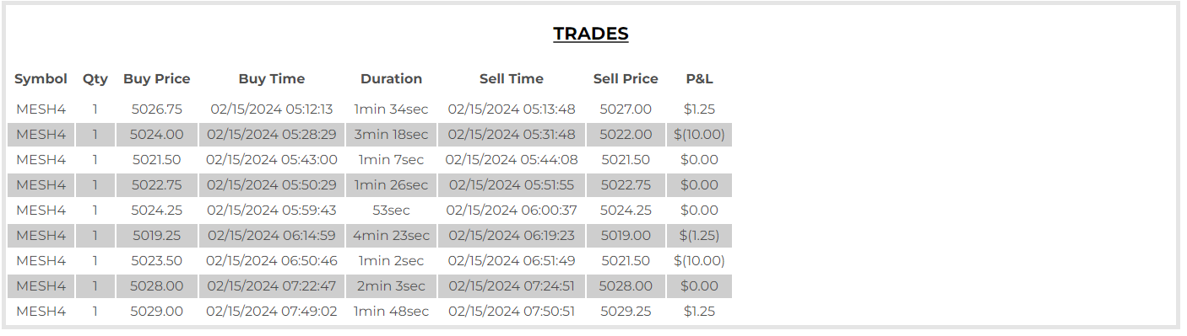Click the TRADES heading
The height and width of the screenshot is (336, 1187).
591,34
